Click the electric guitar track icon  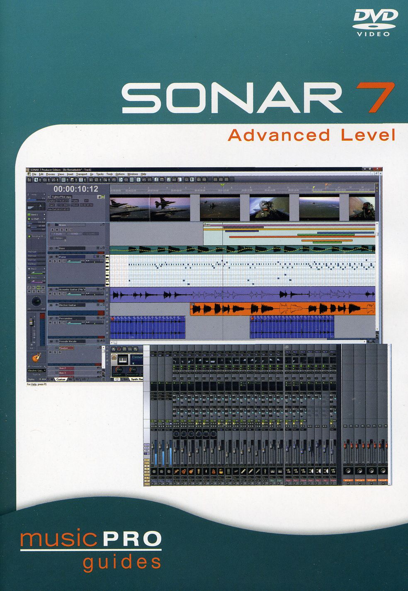tap(36, 357)
